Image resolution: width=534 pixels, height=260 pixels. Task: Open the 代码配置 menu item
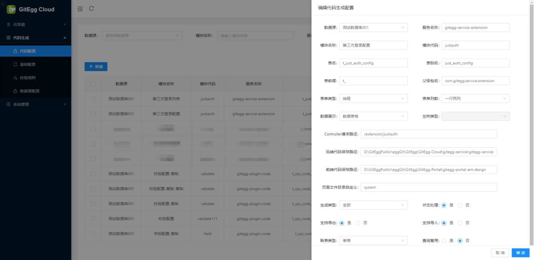pos(35,51)
